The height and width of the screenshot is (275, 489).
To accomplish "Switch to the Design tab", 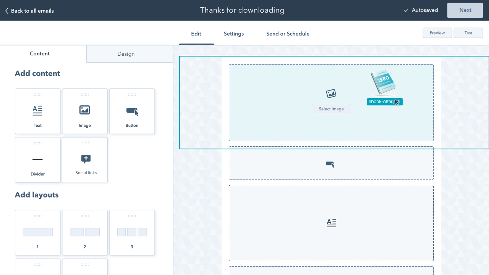I will (126, 54).
